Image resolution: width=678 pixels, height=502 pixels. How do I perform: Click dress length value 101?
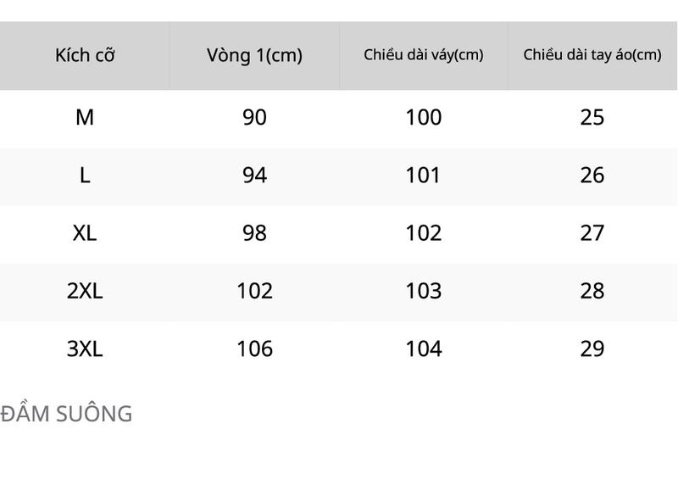422,176
